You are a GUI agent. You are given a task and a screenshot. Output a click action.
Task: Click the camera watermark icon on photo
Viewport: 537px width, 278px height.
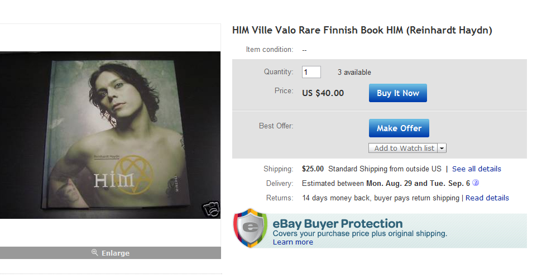click(x=210, y=209)
